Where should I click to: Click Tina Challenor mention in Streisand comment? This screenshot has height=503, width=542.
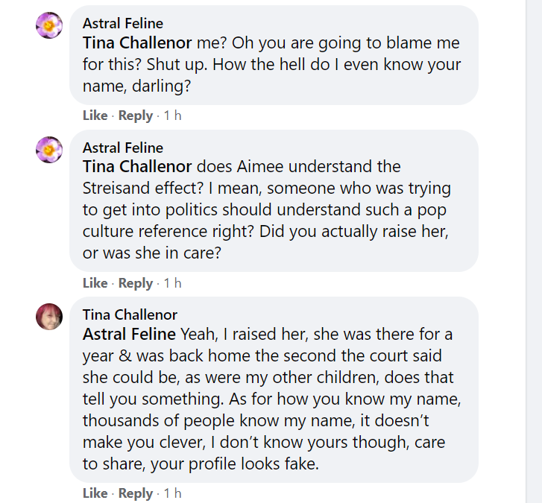(137, 166)
